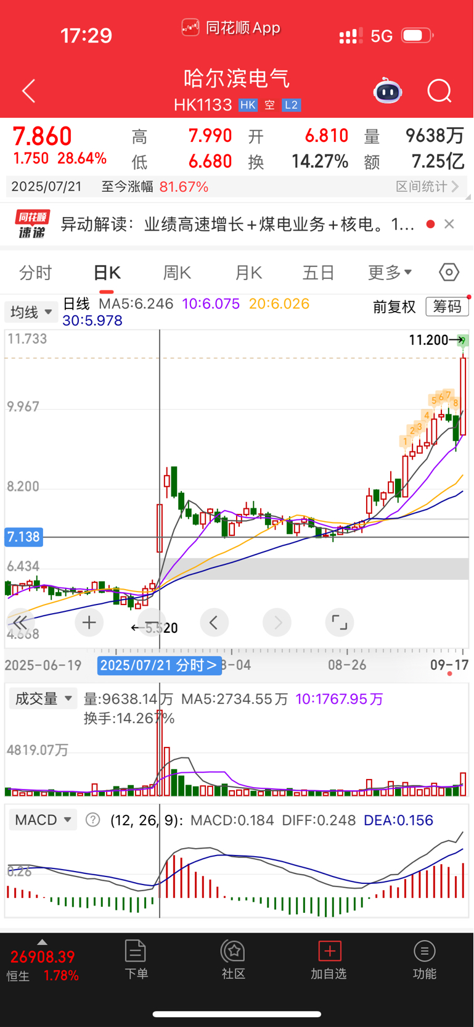The image size is (474, 1027).
Task: Switch to 五日 tab
Action: click(x=319, y=272)
